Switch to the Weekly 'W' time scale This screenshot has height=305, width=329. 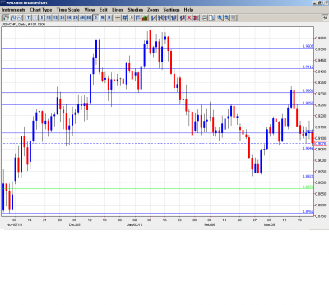point(102,18)
